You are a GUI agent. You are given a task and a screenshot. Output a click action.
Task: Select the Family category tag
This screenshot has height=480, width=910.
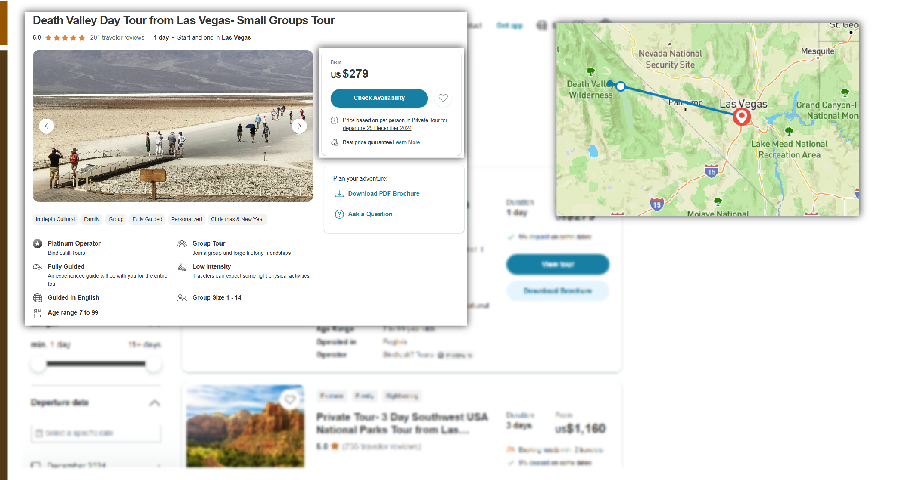point(92,219)
